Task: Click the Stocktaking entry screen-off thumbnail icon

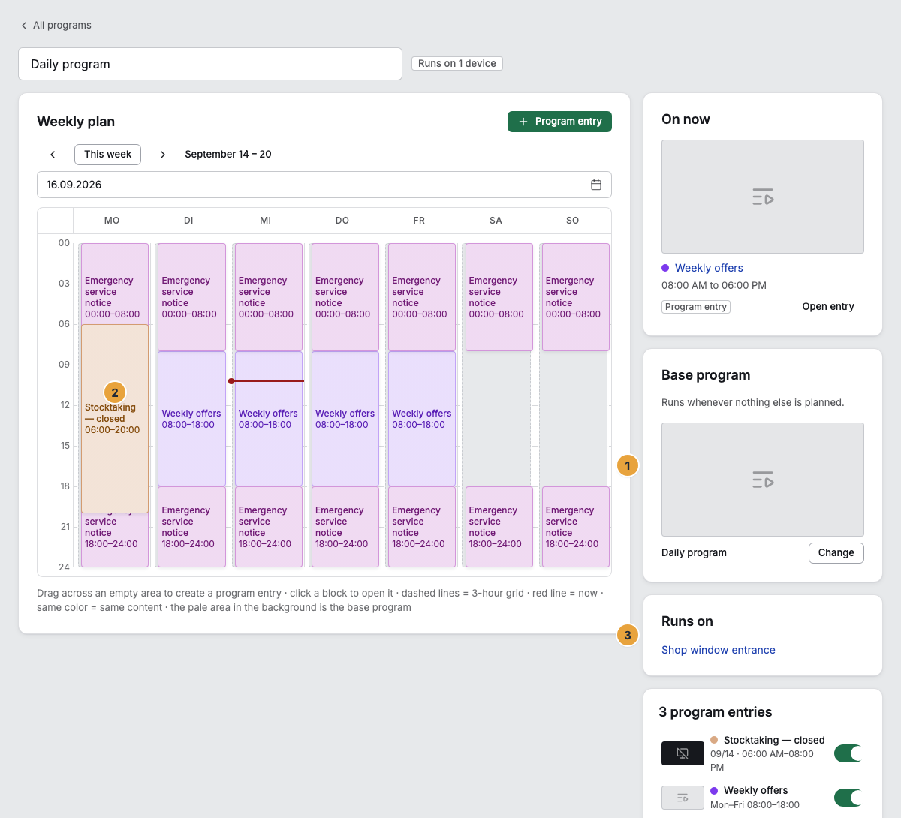Action: pyautogui.click(x=683, y=753)
